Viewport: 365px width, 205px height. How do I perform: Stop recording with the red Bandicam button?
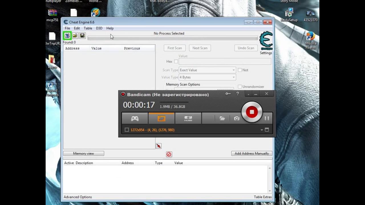click(x=252, y=112)
